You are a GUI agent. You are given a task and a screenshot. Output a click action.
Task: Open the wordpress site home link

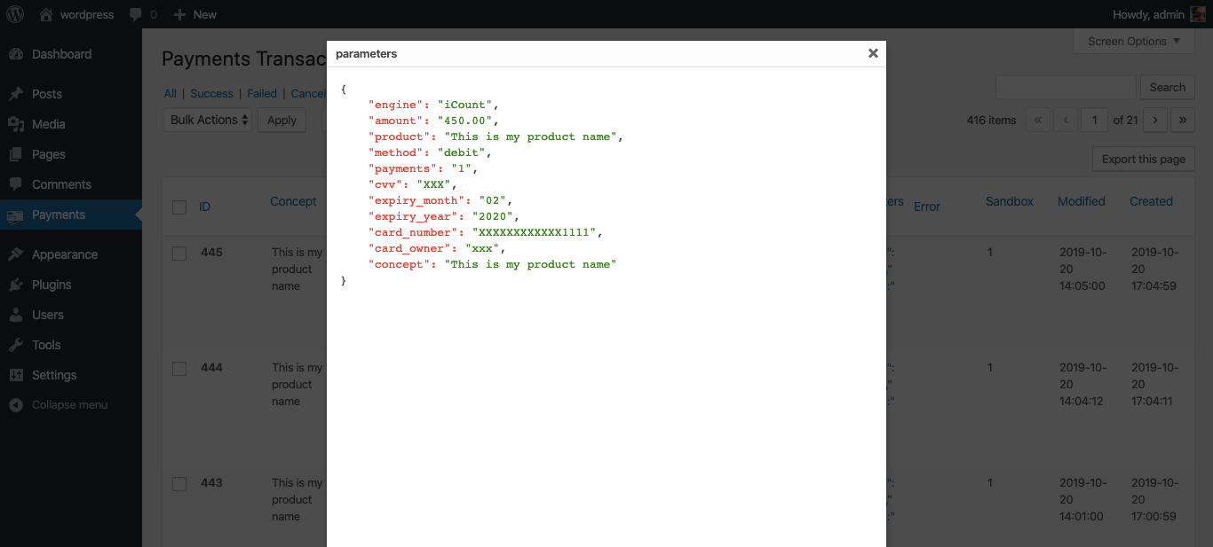click(77, 14)
